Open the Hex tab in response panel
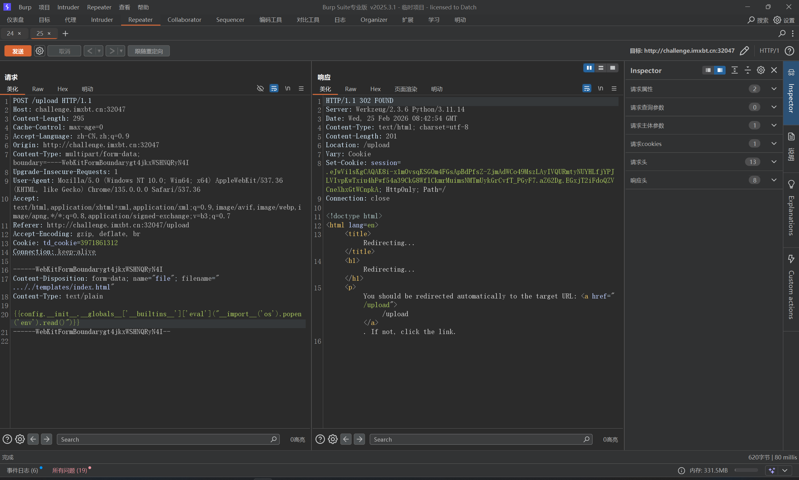 pos(375,89)
